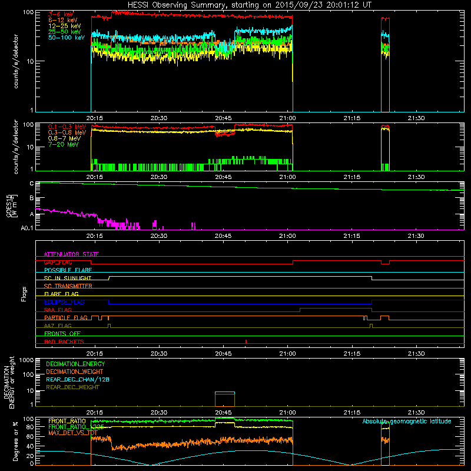Click the Flags vertical axis title
This screenshot has width=471, height=471.
pos(24,294)
